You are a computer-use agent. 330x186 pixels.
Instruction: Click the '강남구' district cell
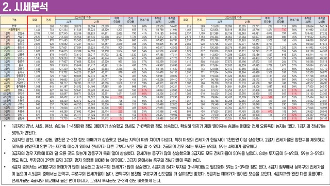click(21, 33)
